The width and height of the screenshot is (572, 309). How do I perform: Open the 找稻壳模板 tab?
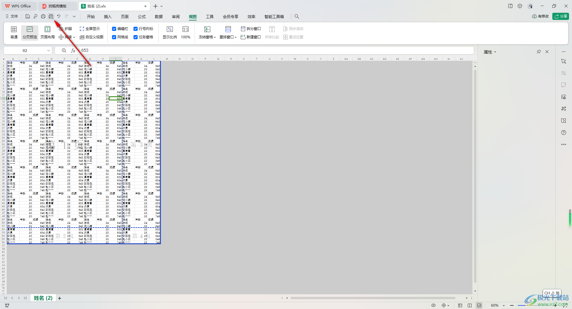(57, 6)
